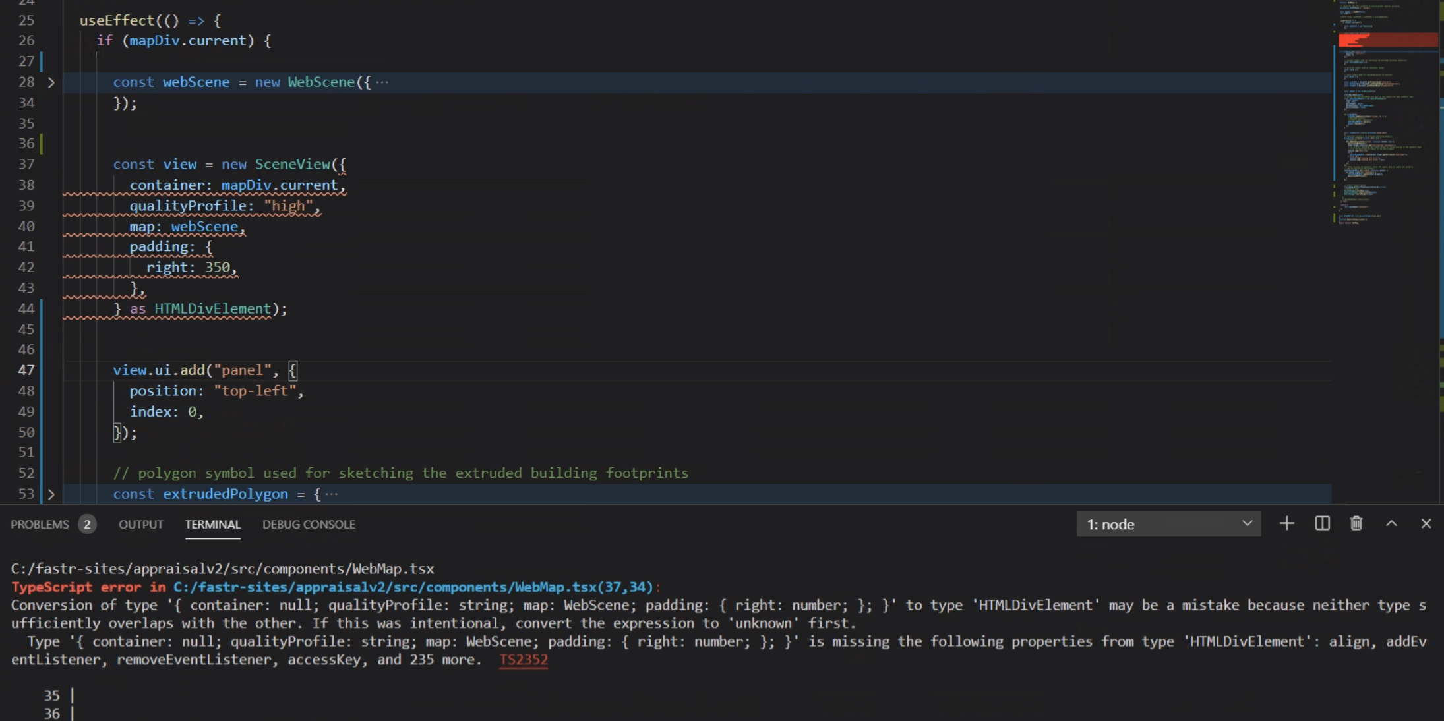
Task: Click HTMLDivElement type on line 44
Action: tap(212, 309)
